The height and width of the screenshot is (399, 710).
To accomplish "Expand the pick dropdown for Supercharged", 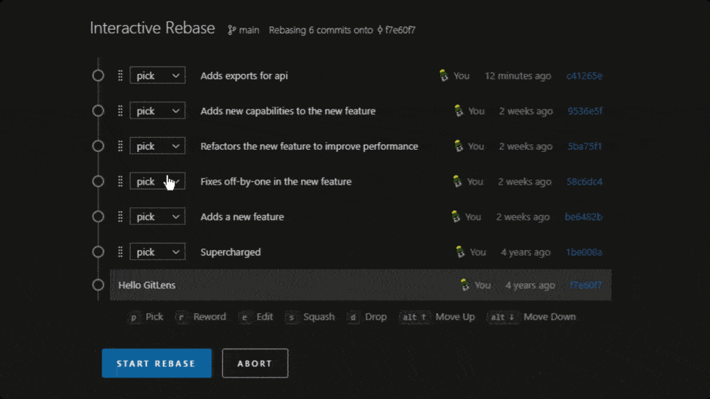I will point(158,252).
